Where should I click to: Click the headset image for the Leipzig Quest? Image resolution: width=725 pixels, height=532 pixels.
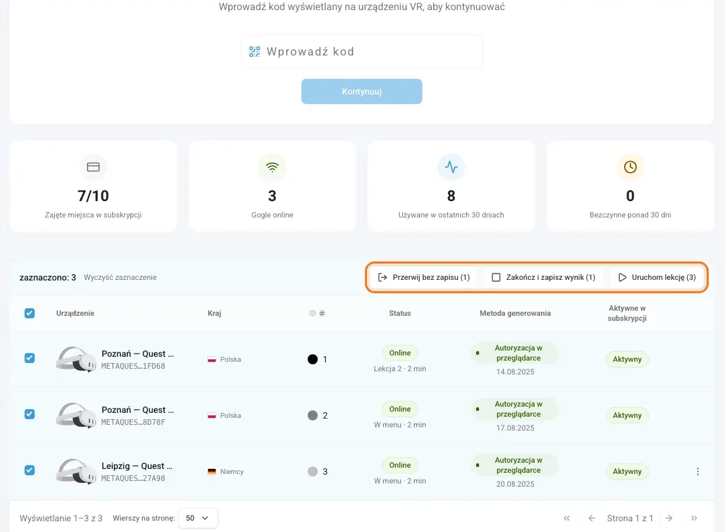coord(76,471)
